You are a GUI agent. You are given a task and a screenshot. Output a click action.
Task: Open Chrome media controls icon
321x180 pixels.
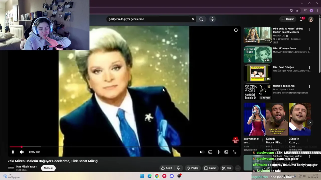(x=305, y=10)
